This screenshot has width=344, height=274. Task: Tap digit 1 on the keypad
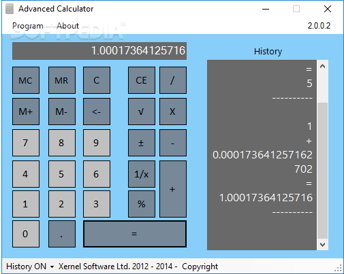pos(26,204)
